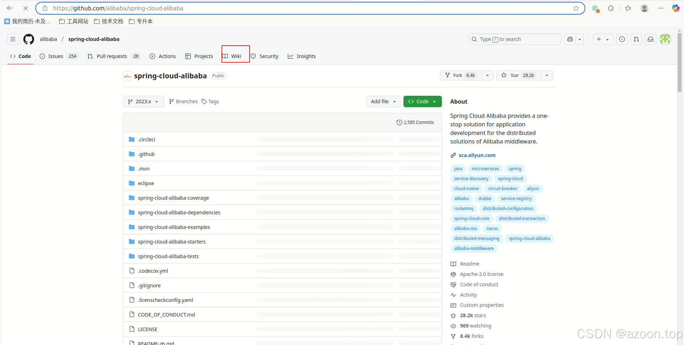684x345 pixels.
Task: Open Apache-2.0 license link
Action: 481,274
